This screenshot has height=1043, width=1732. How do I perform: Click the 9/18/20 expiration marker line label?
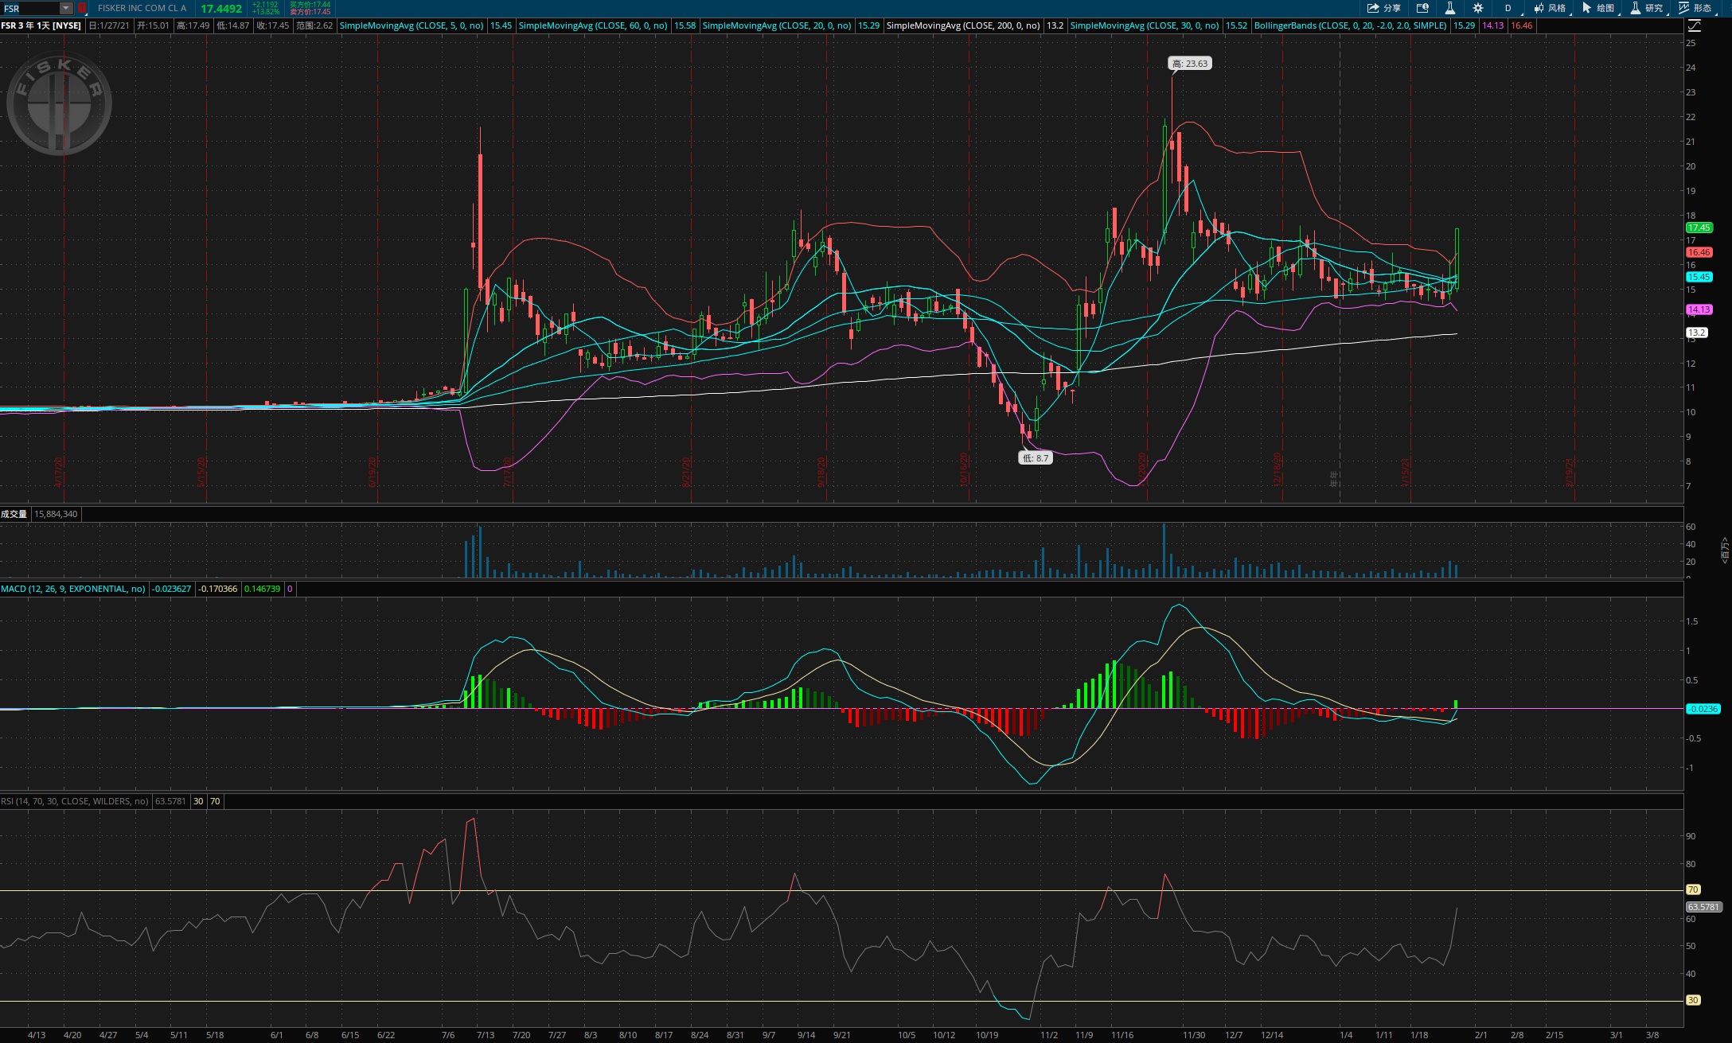point(821,472)
